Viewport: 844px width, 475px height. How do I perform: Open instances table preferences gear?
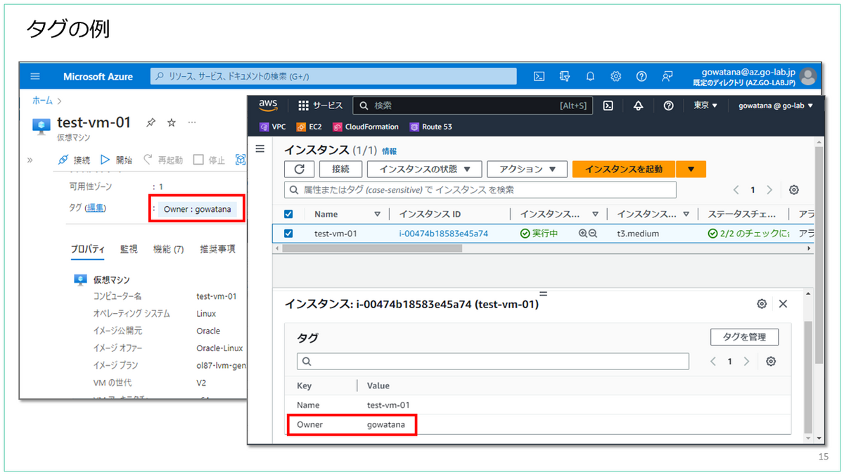point(794,190)
